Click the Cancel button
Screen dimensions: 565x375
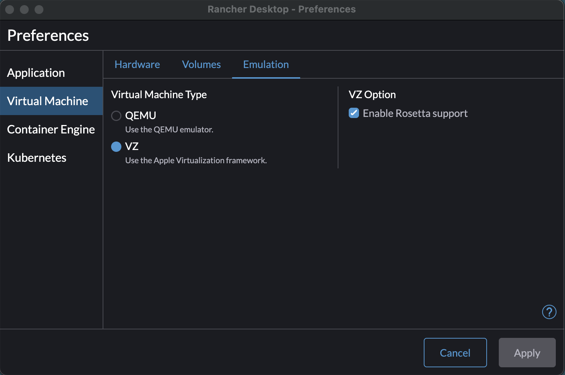tap(455, 353)
